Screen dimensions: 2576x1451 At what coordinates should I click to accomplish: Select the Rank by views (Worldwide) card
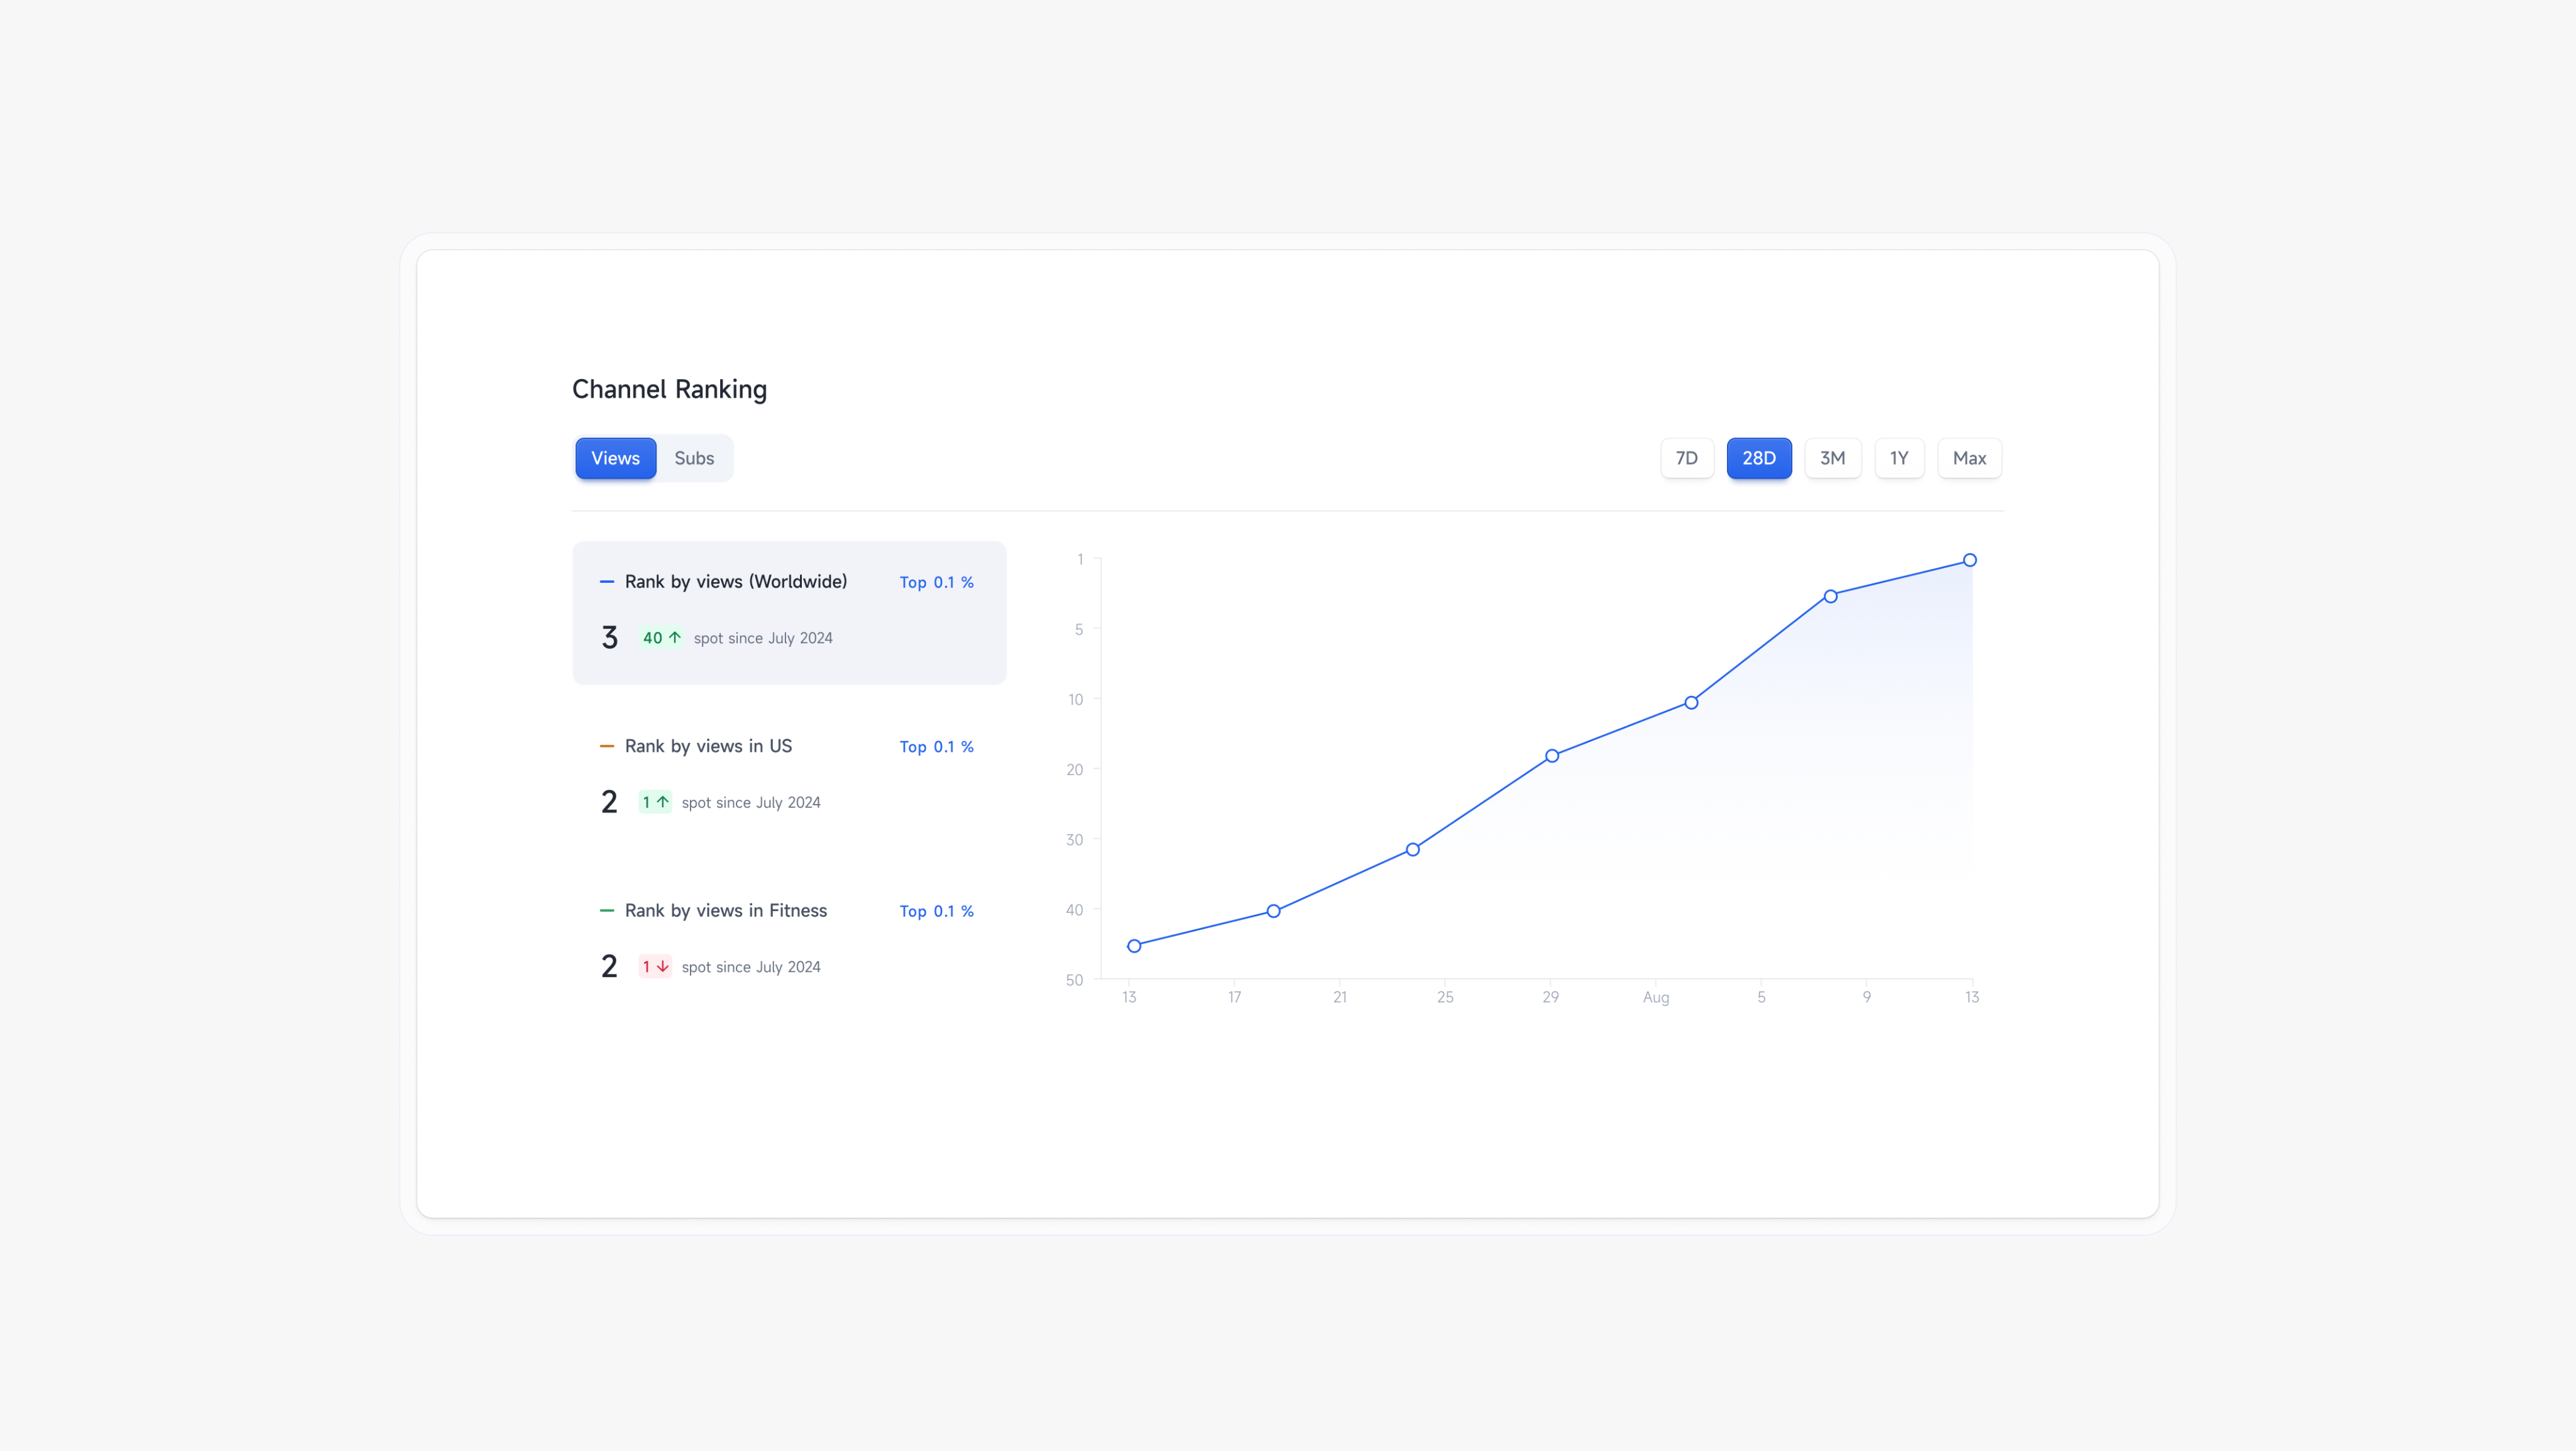[x=788, y=612]
